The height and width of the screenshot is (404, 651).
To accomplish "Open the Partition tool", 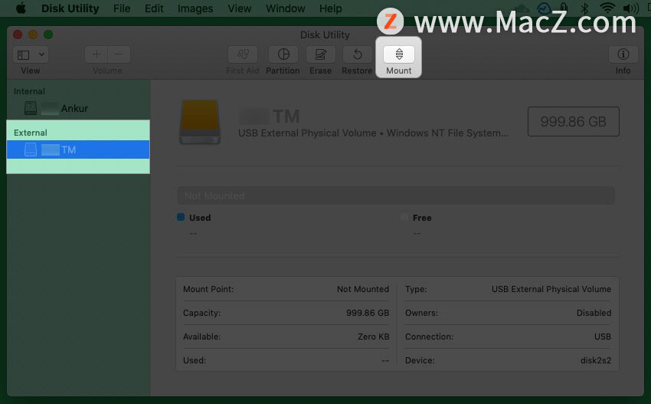I will (283, 54).
